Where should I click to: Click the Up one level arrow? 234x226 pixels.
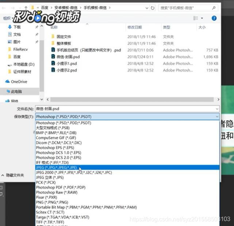[26, 8]
